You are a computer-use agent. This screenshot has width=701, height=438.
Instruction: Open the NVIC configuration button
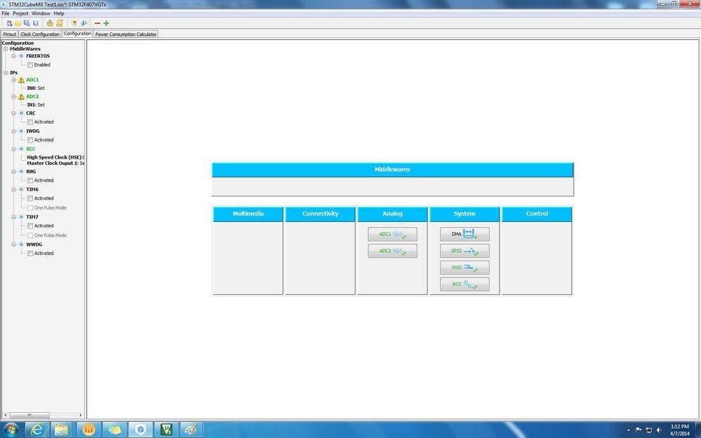(x=464, y=267)
